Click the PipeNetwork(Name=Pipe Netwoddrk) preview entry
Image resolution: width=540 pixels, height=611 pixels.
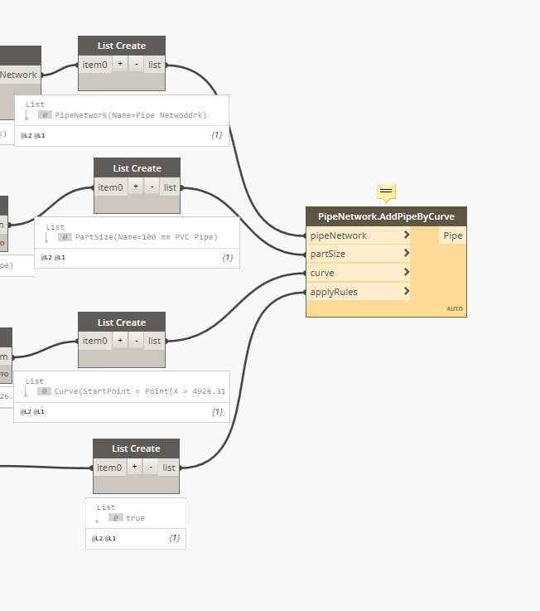[x=131, y=115]
